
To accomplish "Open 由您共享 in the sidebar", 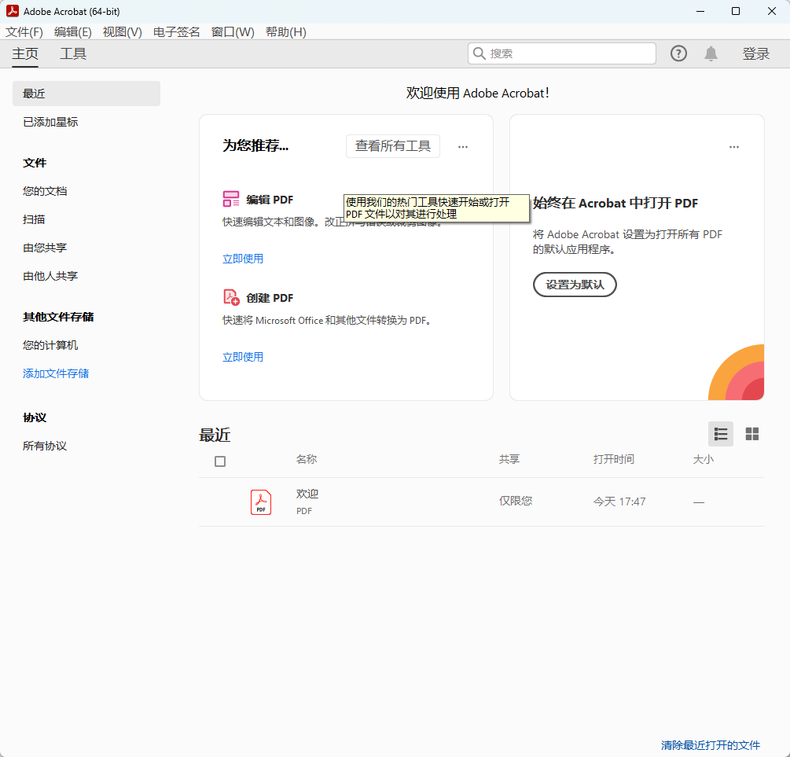I will click(x=45, y=248).
